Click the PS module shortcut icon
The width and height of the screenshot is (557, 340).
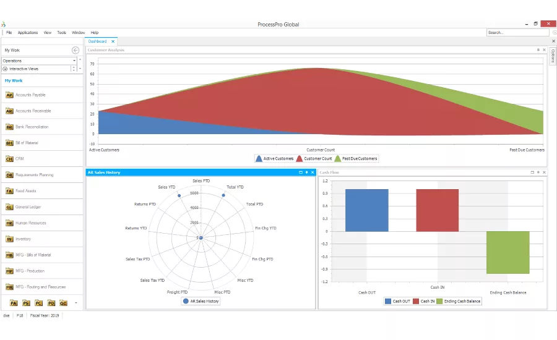[x=26, y=303]
